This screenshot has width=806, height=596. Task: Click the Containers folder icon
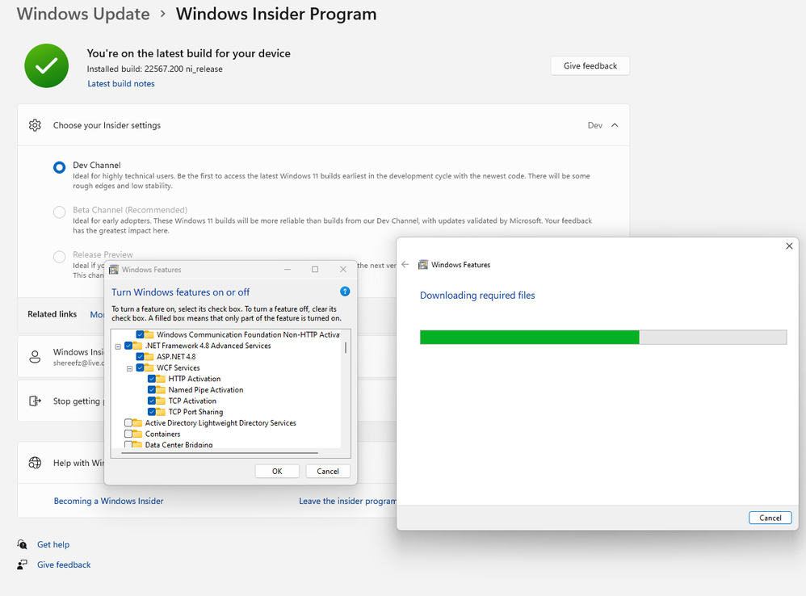click(x=137, y=434)
